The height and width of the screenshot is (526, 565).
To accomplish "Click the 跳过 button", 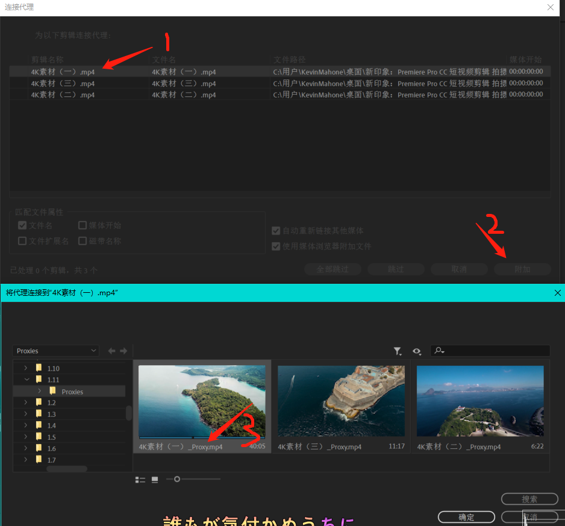I will click(x=396, y=269).
